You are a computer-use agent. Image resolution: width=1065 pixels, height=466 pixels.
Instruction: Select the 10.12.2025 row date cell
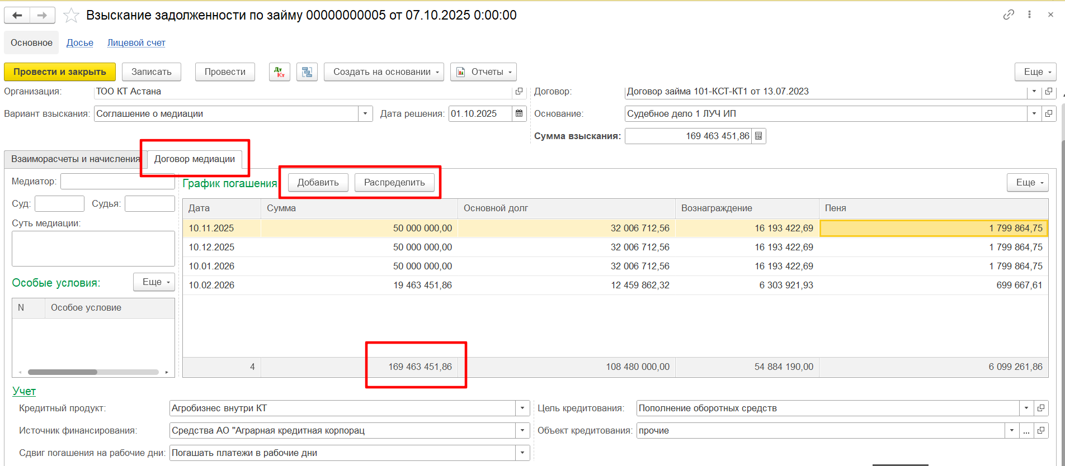tap(222, 247)
